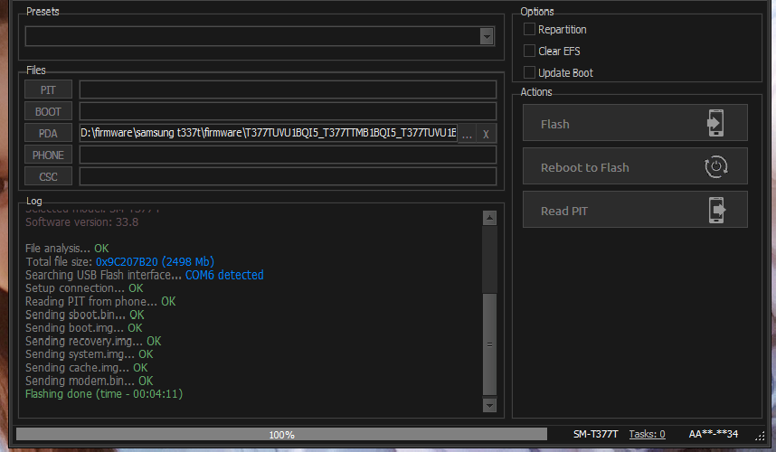Click the BOOT file path field
The height and width of the screenshot is (452, 776).
pyautogui.click(x=288, y=112)
